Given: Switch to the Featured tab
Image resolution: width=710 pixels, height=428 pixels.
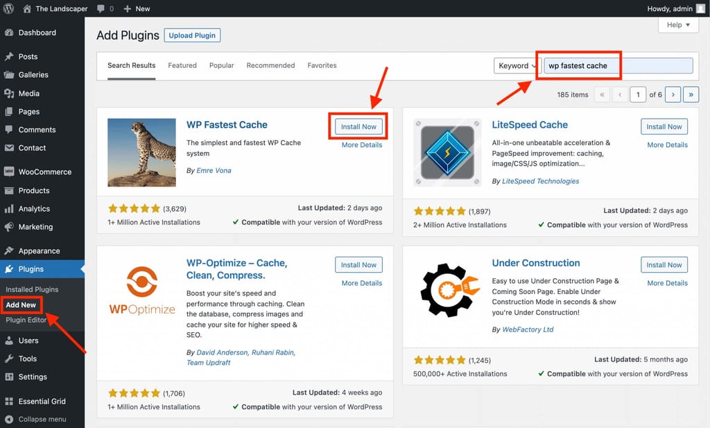Looking at the screenshot, I should pos(182,66).
